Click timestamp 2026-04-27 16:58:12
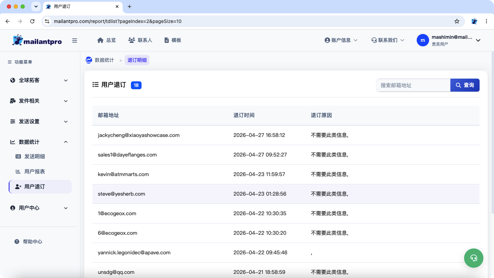The height and width of the screenshot is (278, 494). coord(259,135)
